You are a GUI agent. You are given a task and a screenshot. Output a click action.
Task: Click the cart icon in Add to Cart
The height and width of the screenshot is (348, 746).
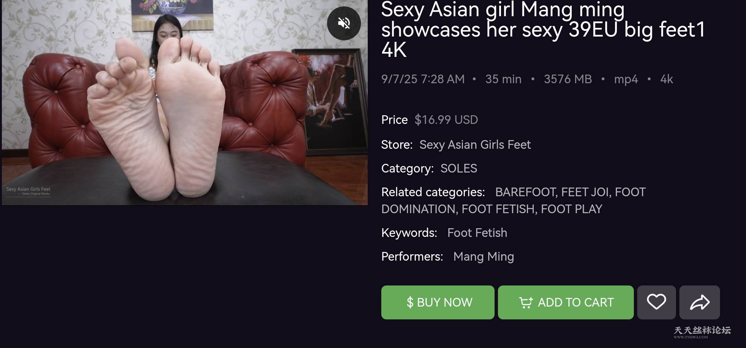coord(525,302)
